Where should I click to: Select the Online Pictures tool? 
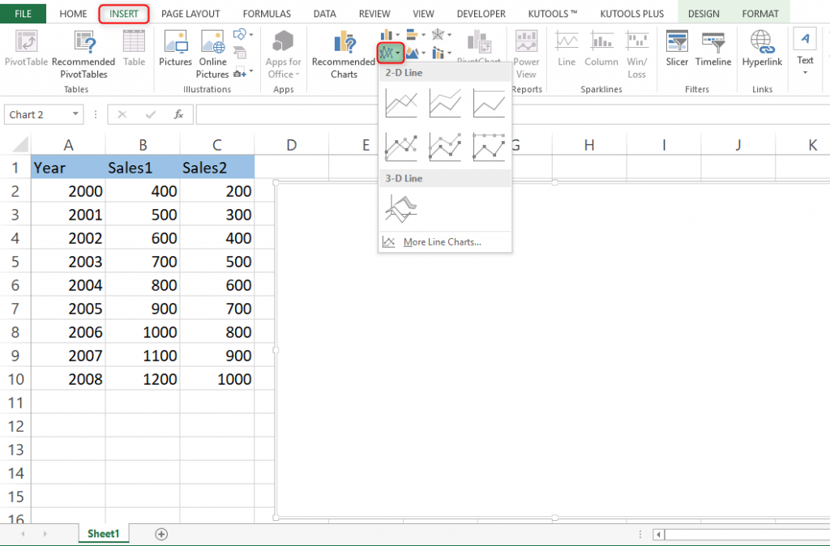[x=212, y=51]
